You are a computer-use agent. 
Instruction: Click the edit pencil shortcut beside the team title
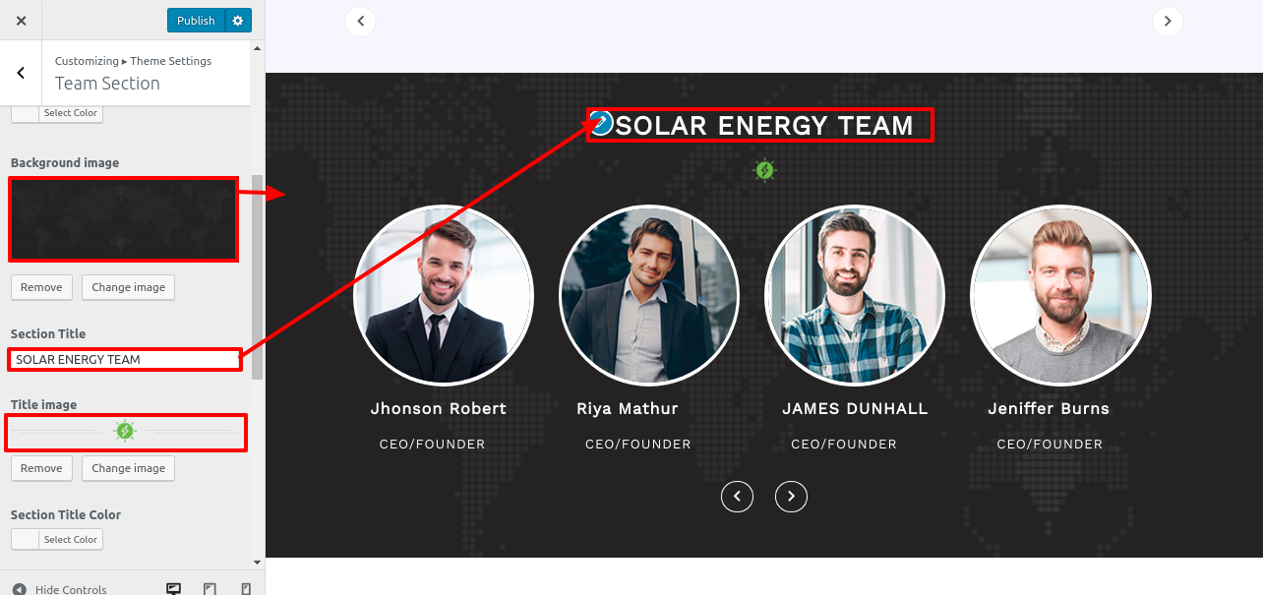601,122
